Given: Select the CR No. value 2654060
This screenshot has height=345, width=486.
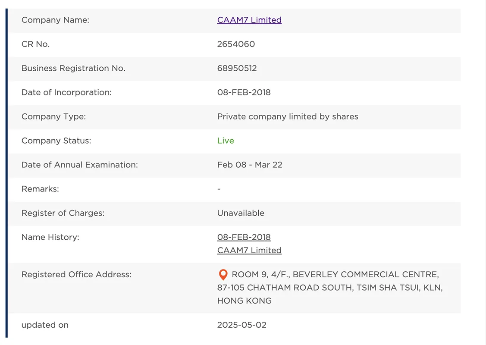Looking at the screenshot, I should pyautogui.click(x=236, y=44).
